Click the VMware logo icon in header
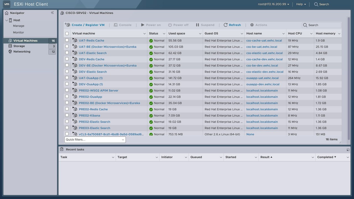The height and width of the screenshot is (199, 354). (x=7, y=4)
